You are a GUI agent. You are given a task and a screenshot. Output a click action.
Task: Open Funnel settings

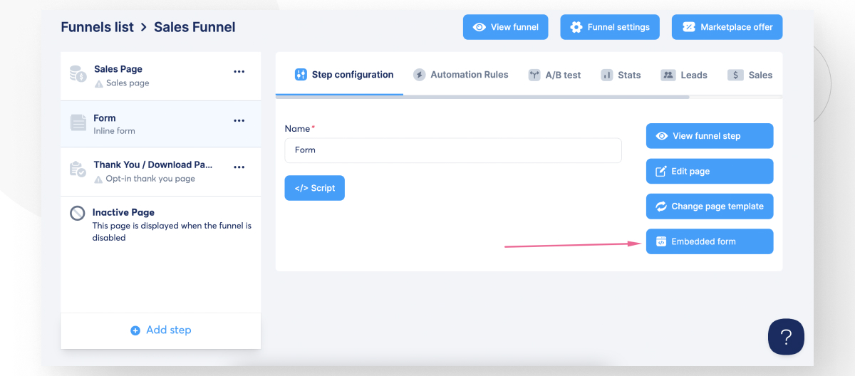point(610,27)
